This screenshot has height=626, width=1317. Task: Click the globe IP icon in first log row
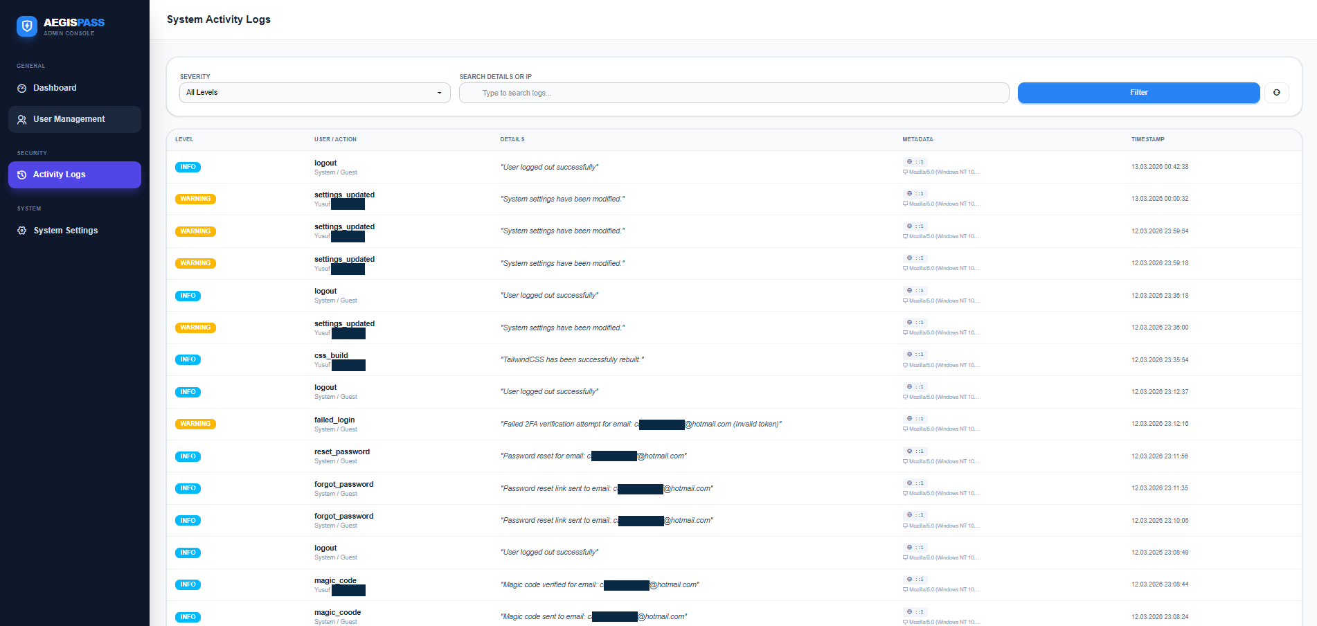909,161
